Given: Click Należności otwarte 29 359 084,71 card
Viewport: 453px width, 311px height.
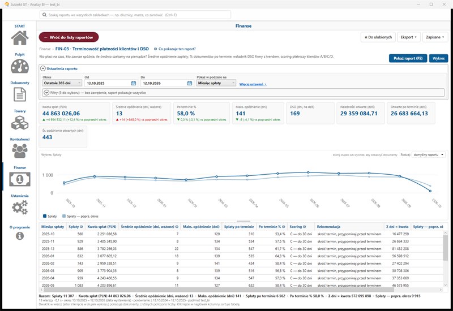Looking at the screenshot, I should [x=361, y=113].
